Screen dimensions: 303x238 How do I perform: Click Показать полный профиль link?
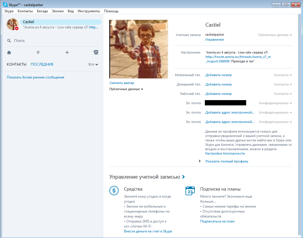click(227, 161)
